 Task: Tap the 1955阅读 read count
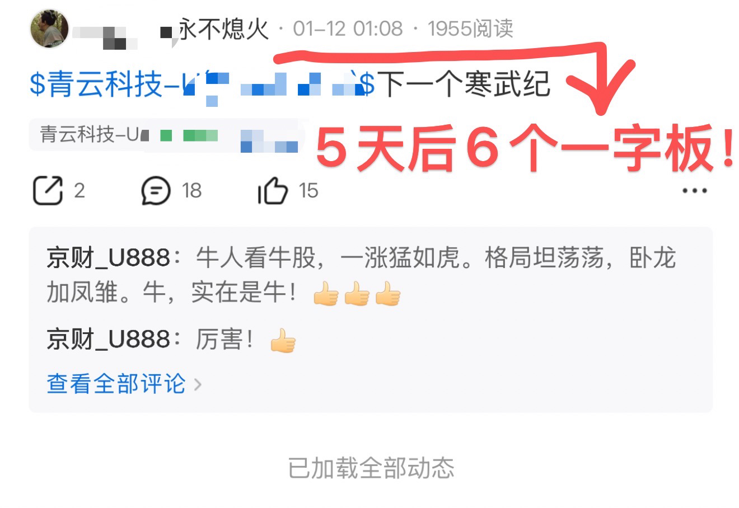coord(471,29)
